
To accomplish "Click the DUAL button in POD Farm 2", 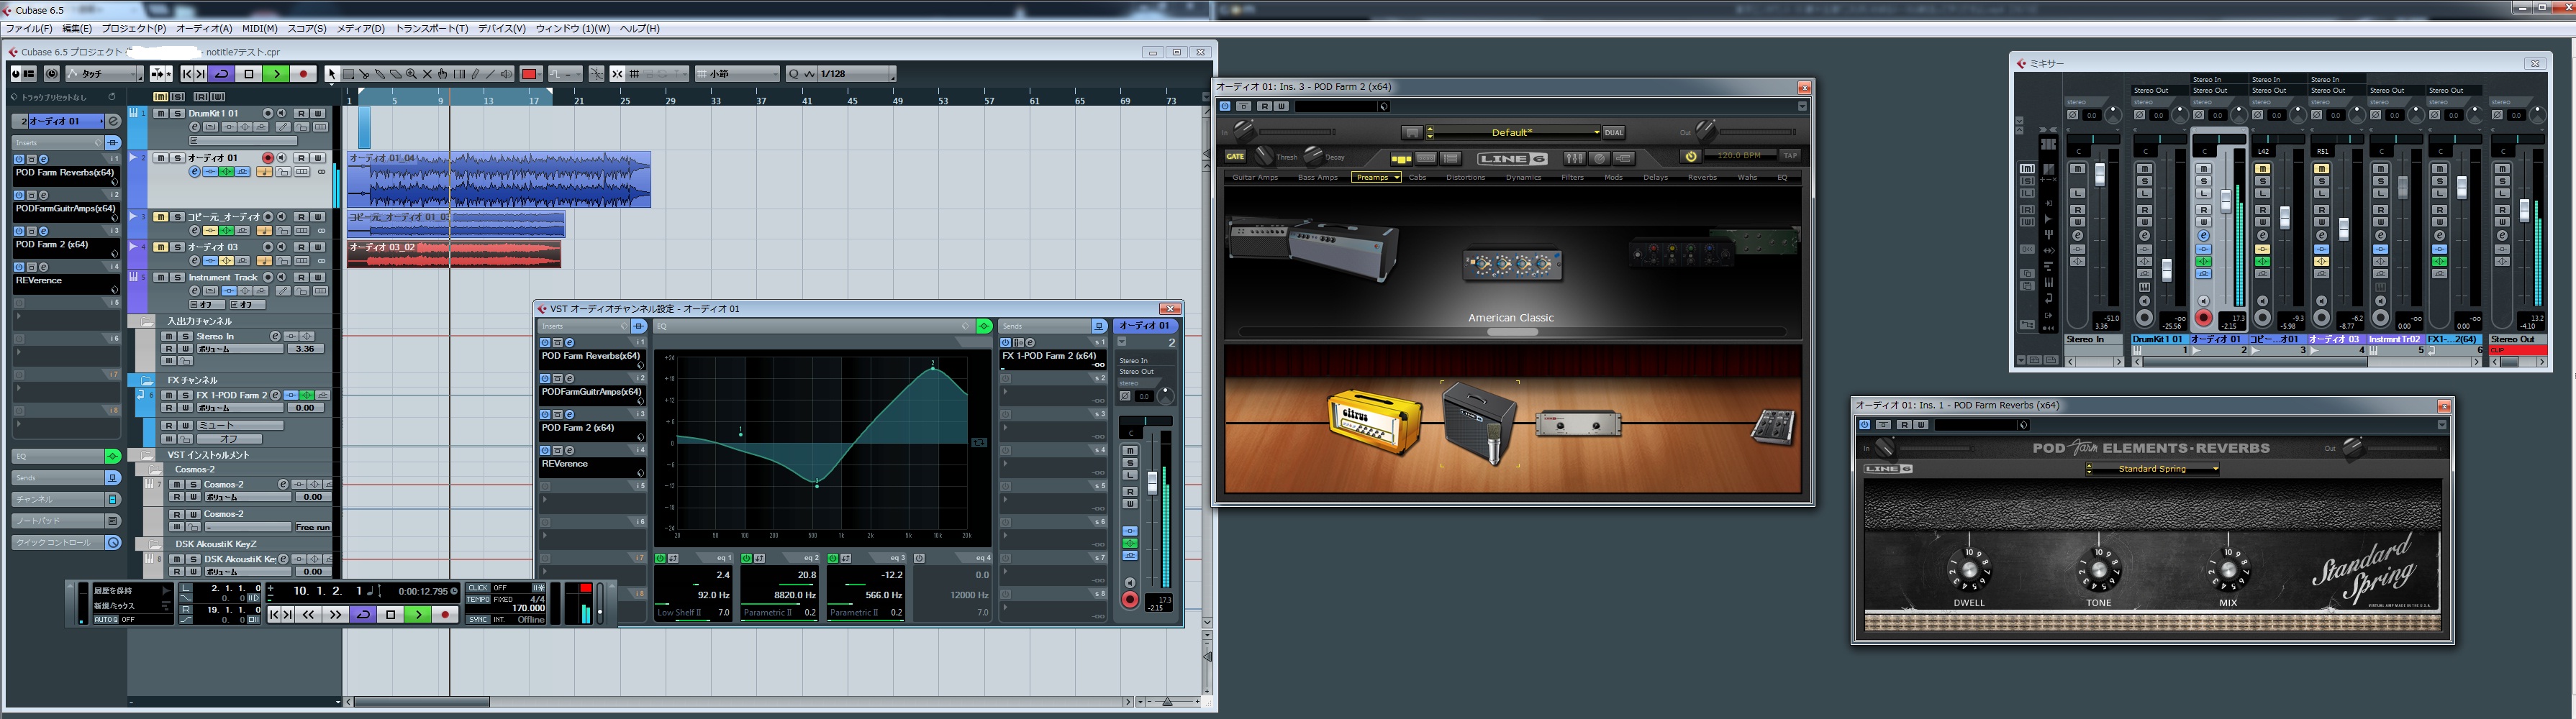I will tap(1614, 132).
